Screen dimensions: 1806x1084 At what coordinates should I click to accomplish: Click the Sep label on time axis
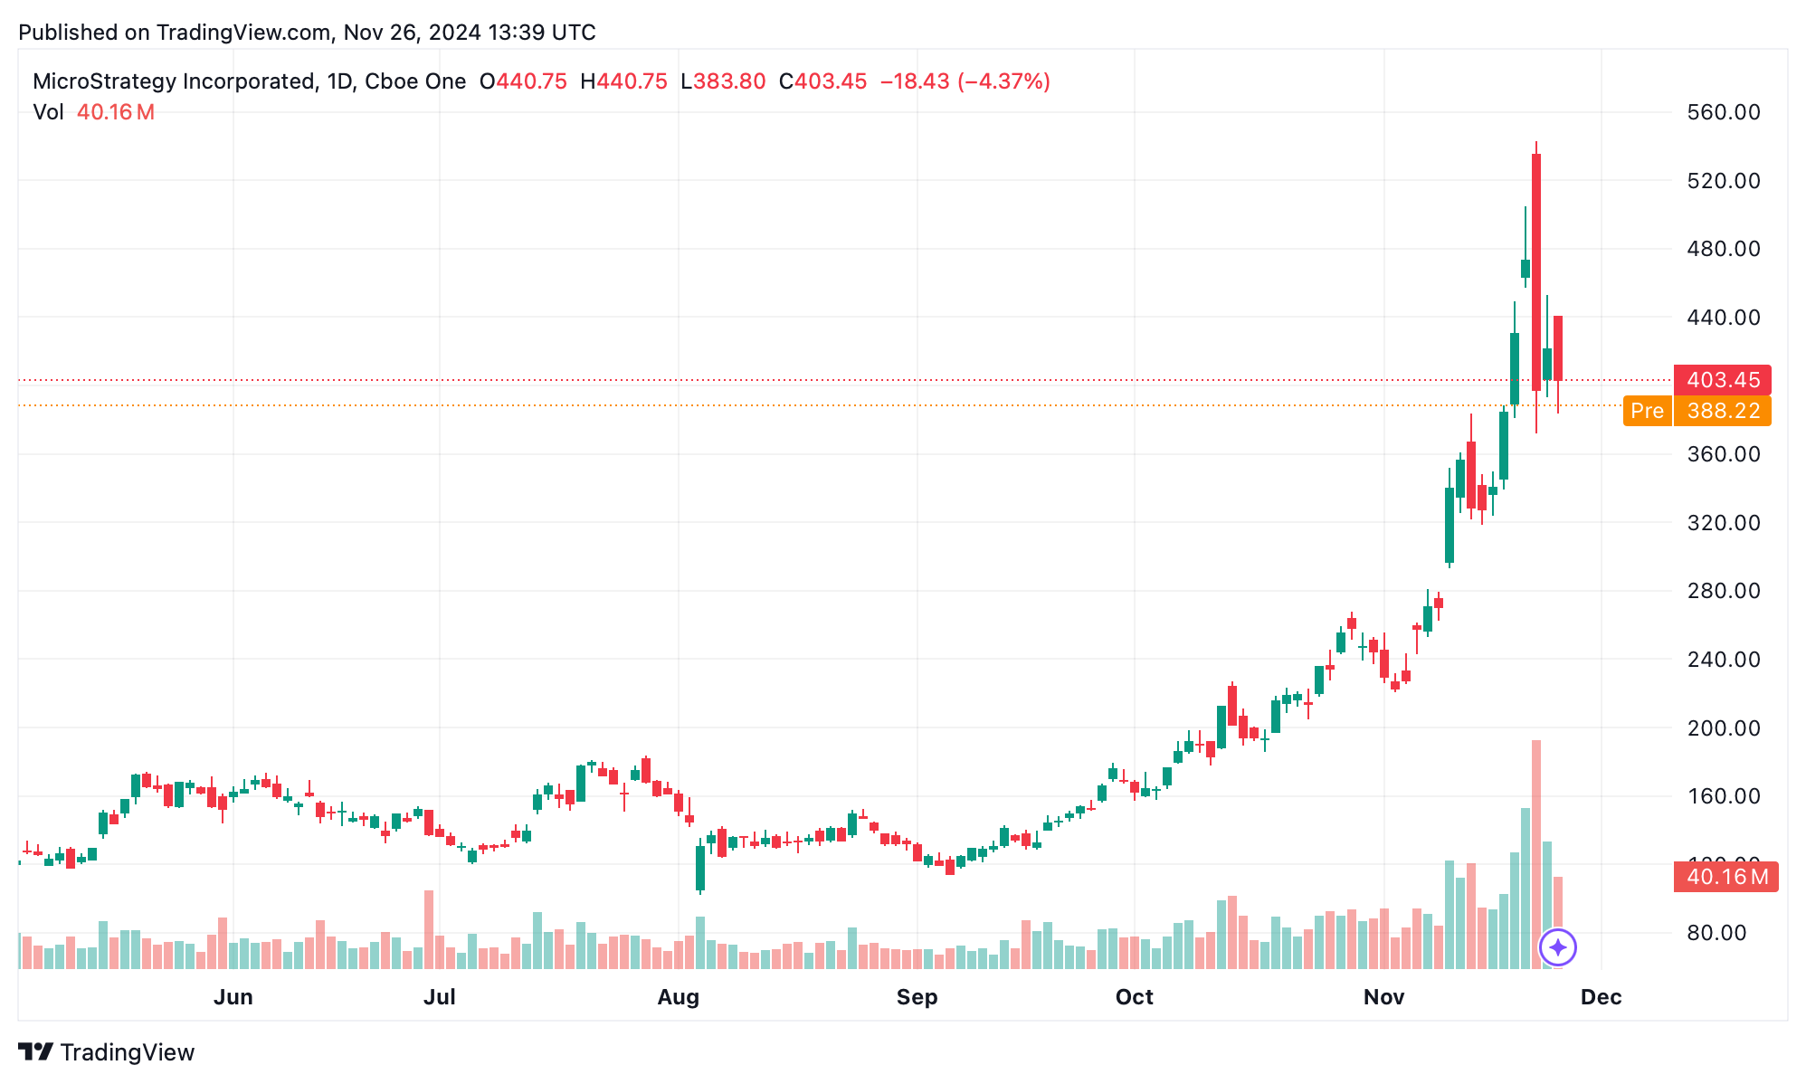tap(917, 997)
